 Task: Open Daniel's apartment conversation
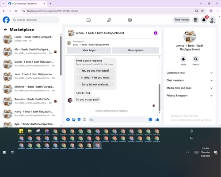30,64
